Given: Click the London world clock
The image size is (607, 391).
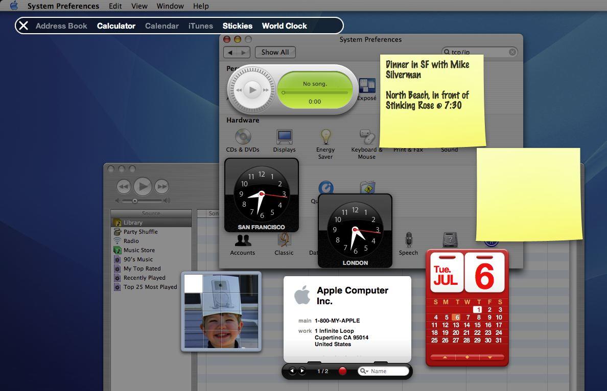Looking at the screenshot, I should click(355, 231).
